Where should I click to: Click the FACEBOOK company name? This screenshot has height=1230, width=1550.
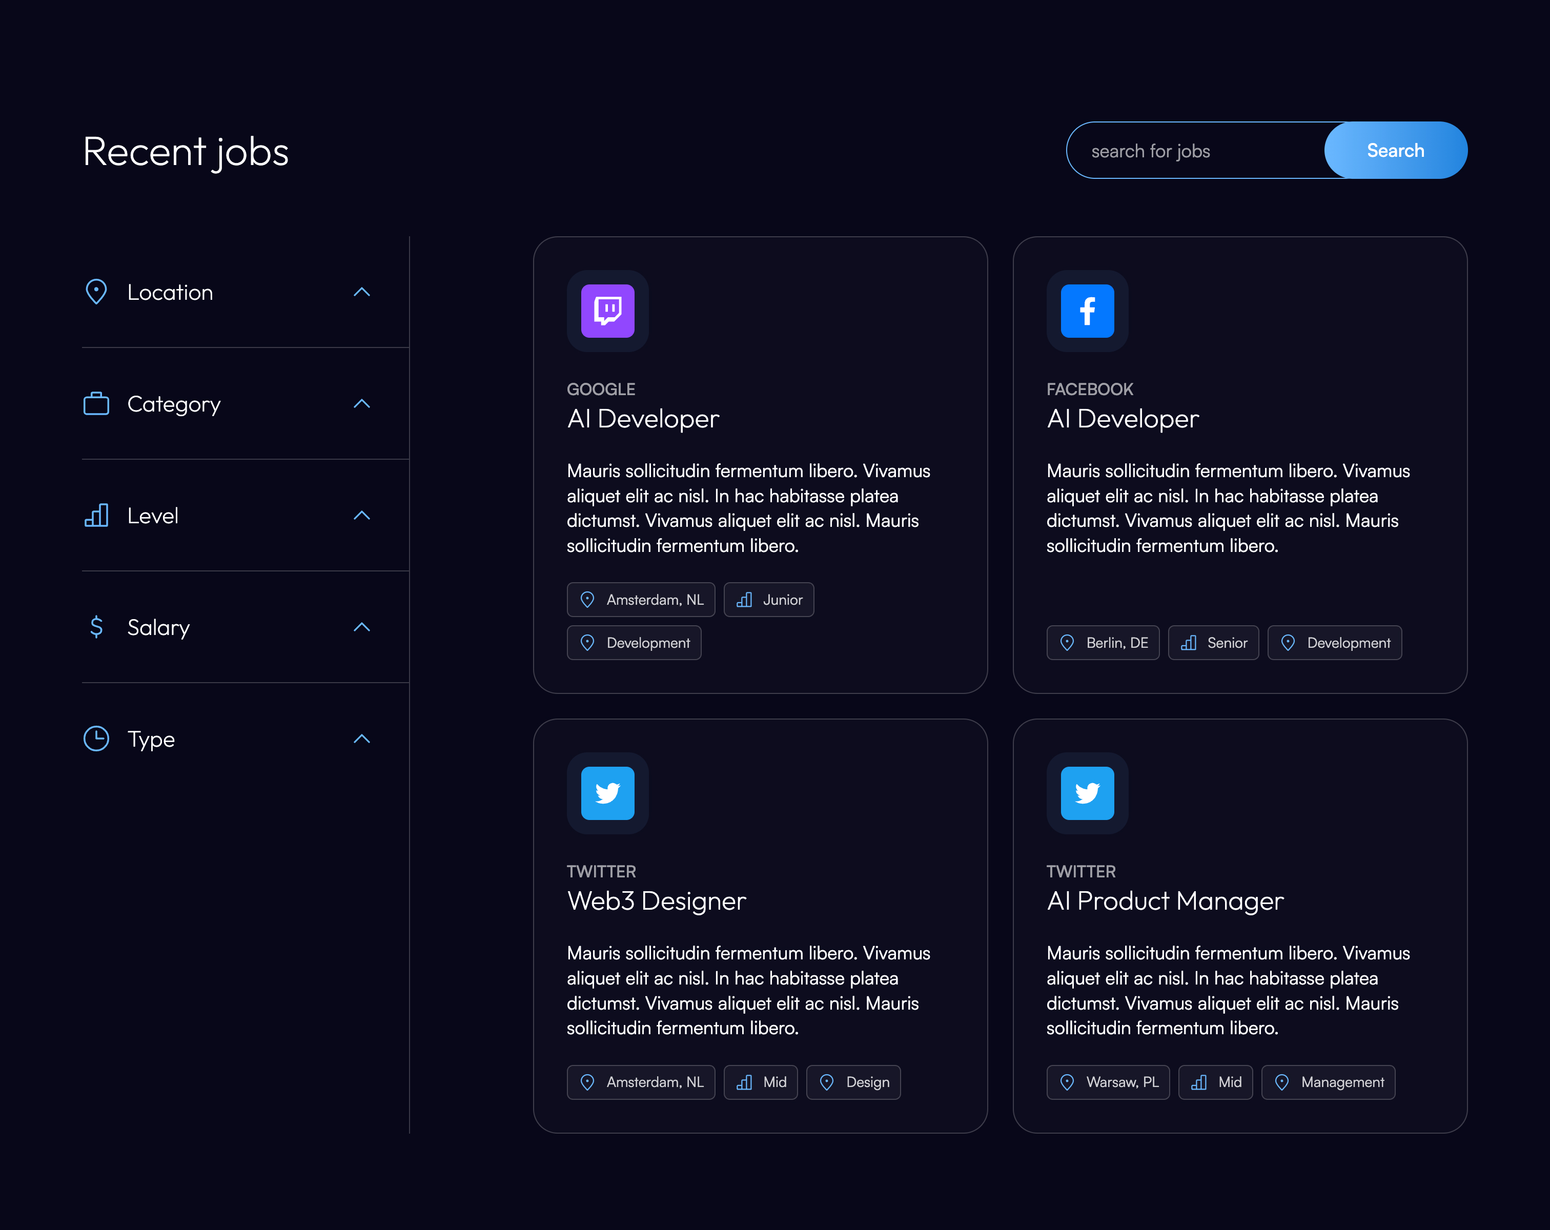pyautogui.click(x=1090, y=389)
